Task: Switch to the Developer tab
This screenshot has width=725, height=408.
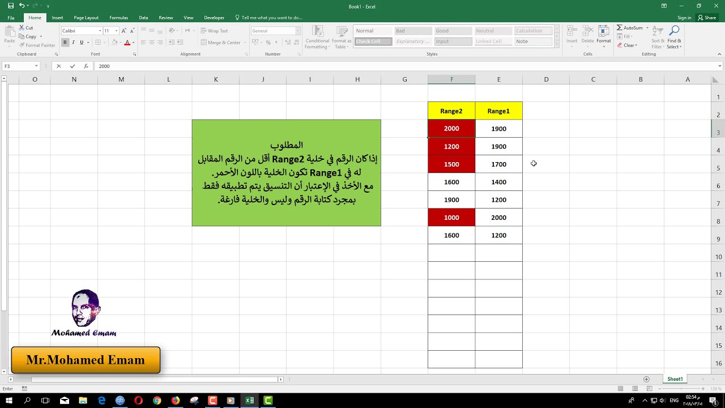Action: pos(214,18)
